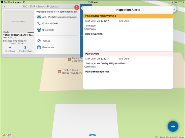Tap the Google logo on the map
Viewport: 185px width, 138px height.
(6, 135)
